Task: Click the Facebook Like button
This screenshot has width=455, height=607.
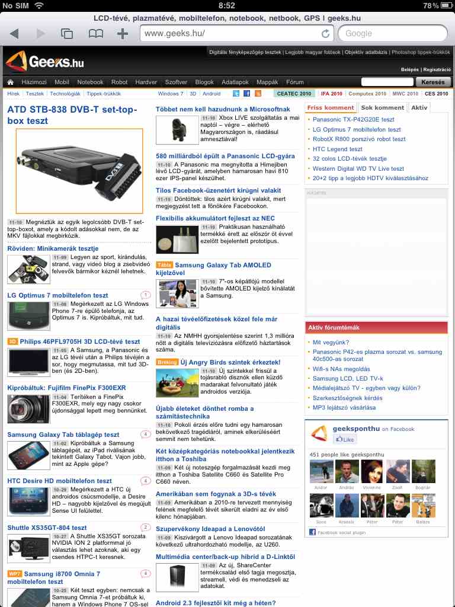Action: coord(345,439)
